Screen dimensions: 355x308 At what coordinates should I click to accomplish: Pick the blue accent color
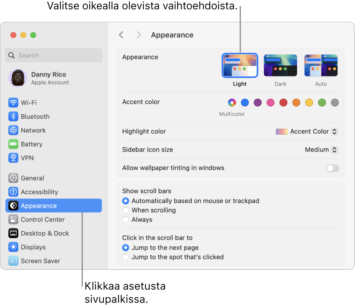click(x=245, y=102)
